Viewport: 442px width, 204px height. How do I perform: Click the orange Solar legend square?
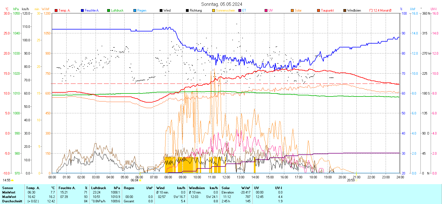pos(292,10)
